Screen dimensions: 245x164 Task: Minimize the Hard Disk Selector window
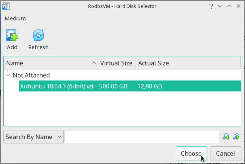(x=220, y=6)
